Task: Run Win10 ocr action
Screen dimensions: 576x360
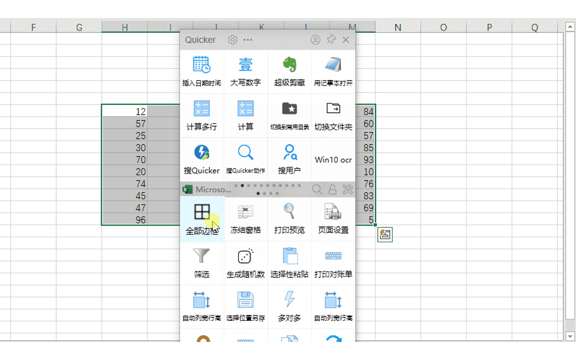Action: pyautogui.click(x=333, y=160)
